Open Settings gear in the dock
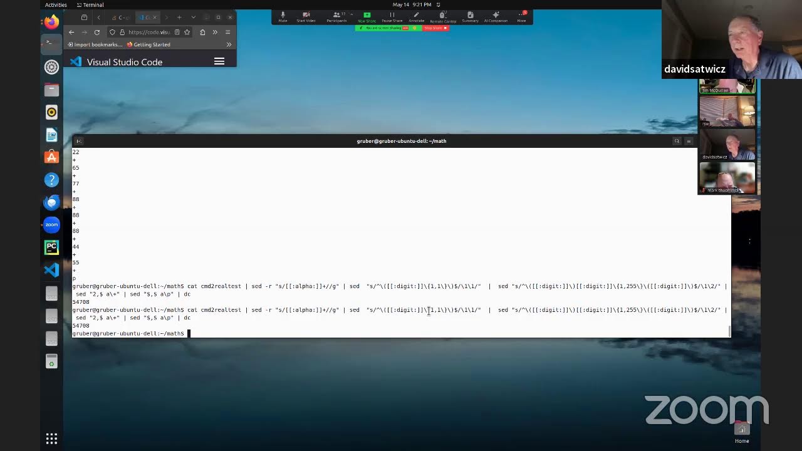The image size is (802, 451). pyautogui.click(x=51, y=67)
